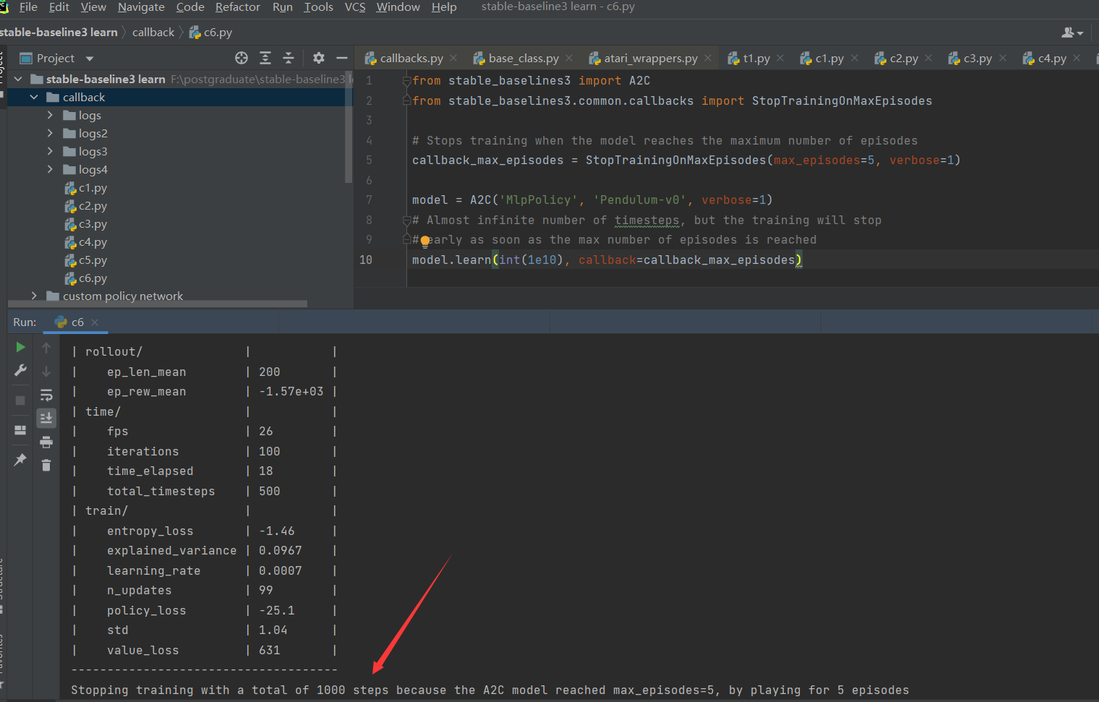1099x702 pixels.
Task: Open the Project view mode dropdown
Action: coord(89,58)
